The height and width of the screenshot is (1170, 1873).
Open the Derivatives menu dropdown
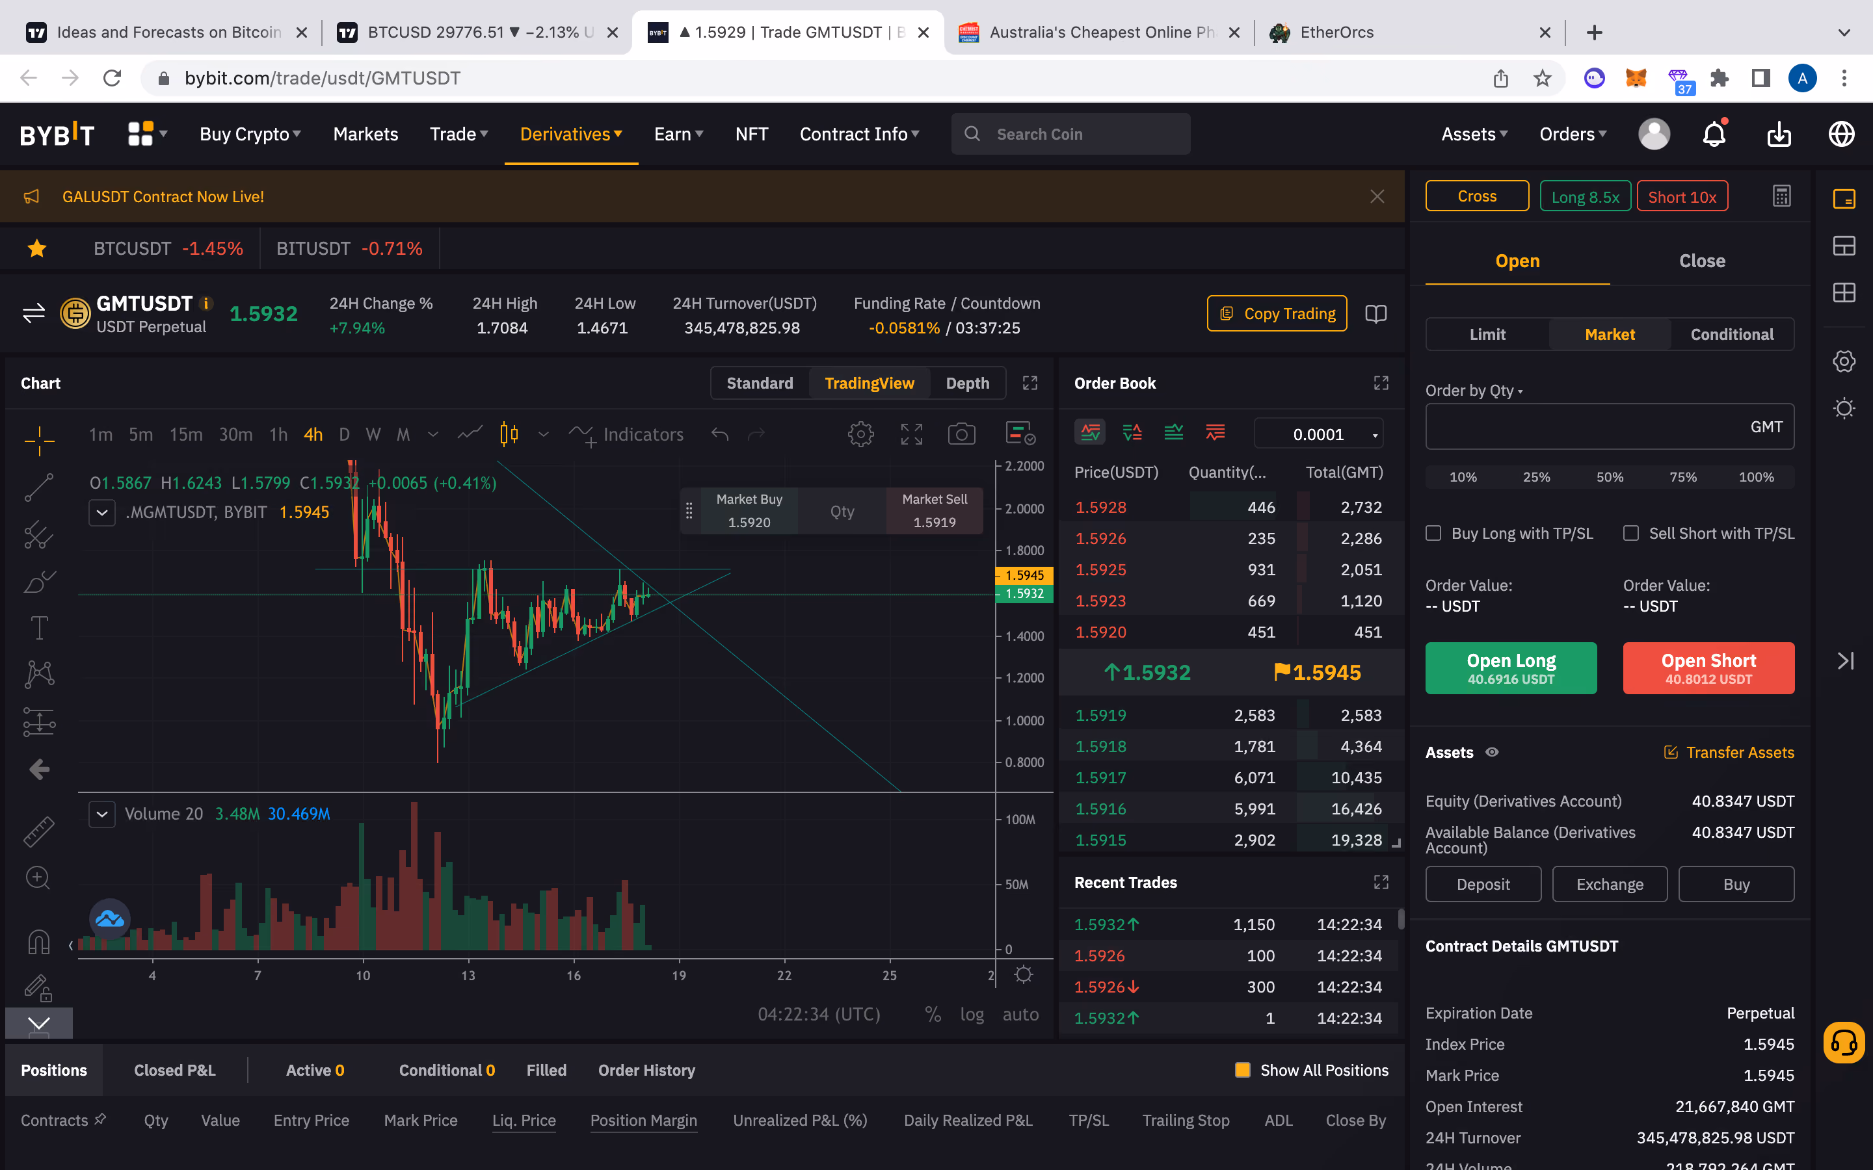pyautogui.click(x=571, y=134)
